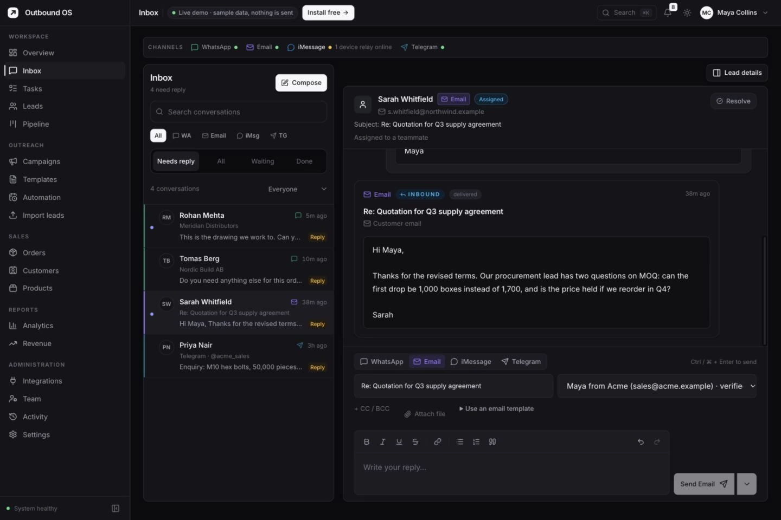Image resolution: width=781 pixels, height=520 pixels.
Task: Insert a bulleted list
Action: click(x=460, y=442)
